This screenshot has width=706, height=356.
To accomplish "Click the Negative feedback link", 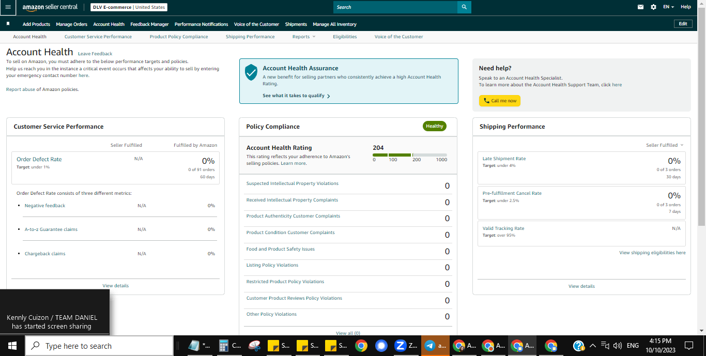I will tap(45, 206).
